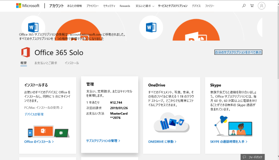Click the 管理 card heading
Viewport: 279px width, 160px height.
tap(90, 84)
